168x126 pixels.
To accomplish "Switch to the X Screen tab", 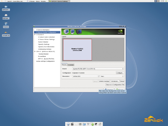I will click(71, 65).
